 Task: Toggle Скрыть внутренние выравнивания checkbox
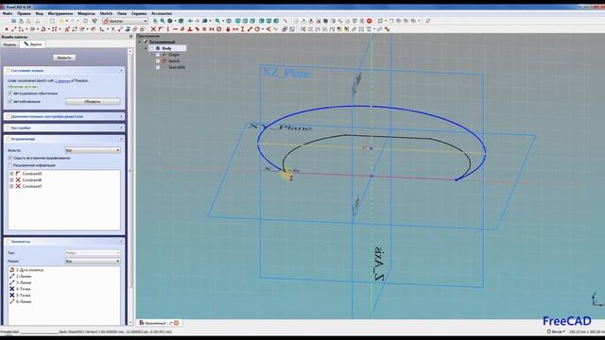10,158
